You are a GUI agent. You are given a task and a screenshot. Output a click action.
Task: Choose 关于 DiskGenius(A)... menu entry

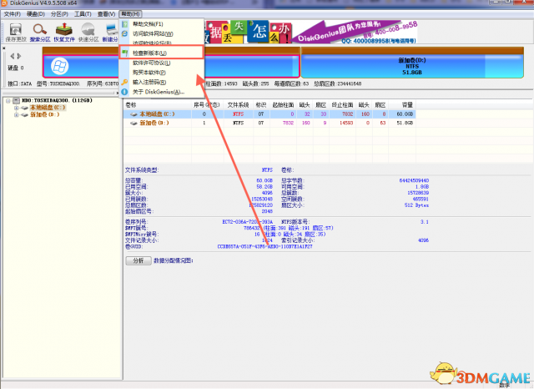click(x=161, y=92)
